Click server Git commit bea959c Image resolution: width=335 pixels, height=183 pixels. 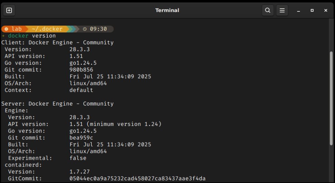[81, 138]
